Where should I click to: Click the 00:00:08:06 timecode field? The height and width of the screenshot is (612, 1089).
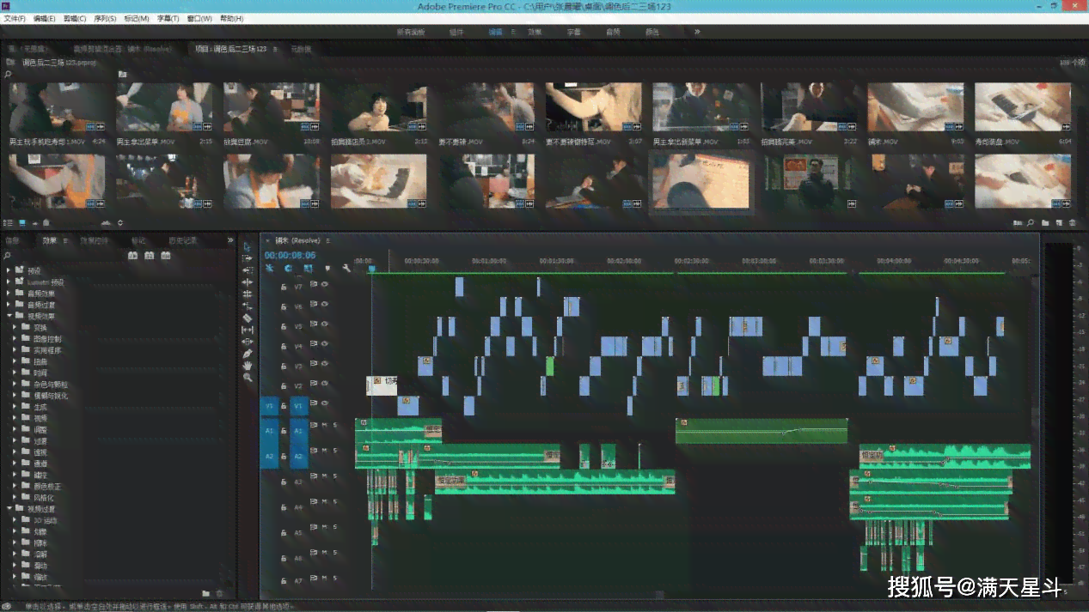tap(290, 255)
